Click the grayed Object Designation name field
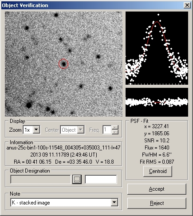This screenshot has width=193, height=216. coord(40,179)
